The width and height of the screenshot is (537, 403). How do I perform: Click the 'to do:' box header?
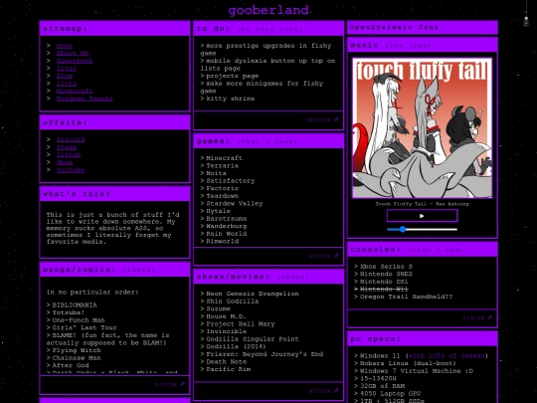(x=268, y=29)
